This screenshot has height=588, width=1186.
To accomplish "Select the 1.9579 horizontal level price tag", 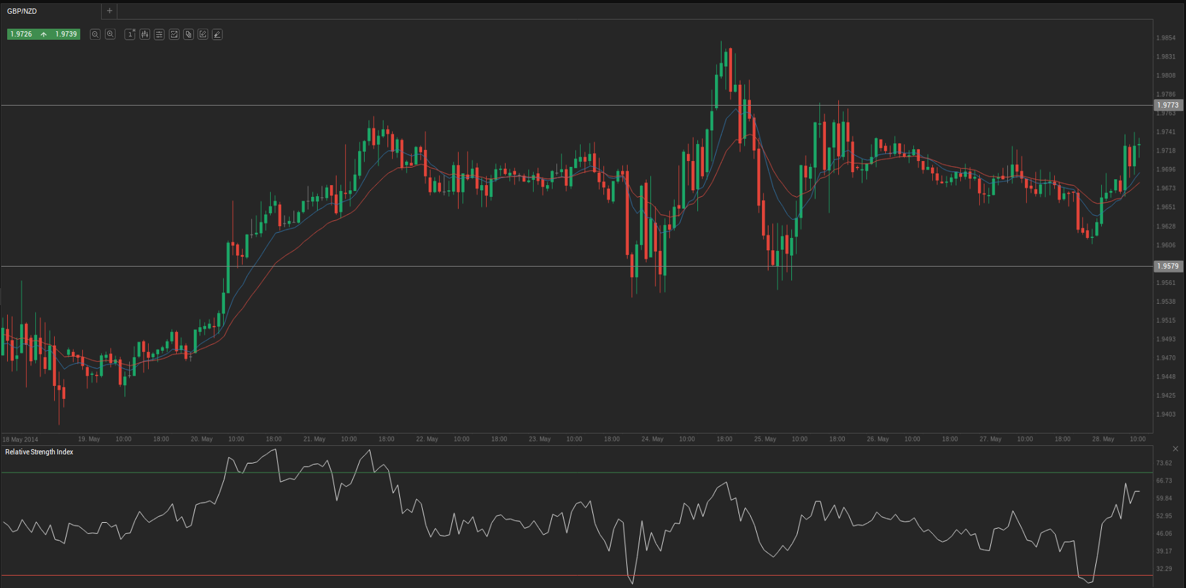I will 1168,266.
